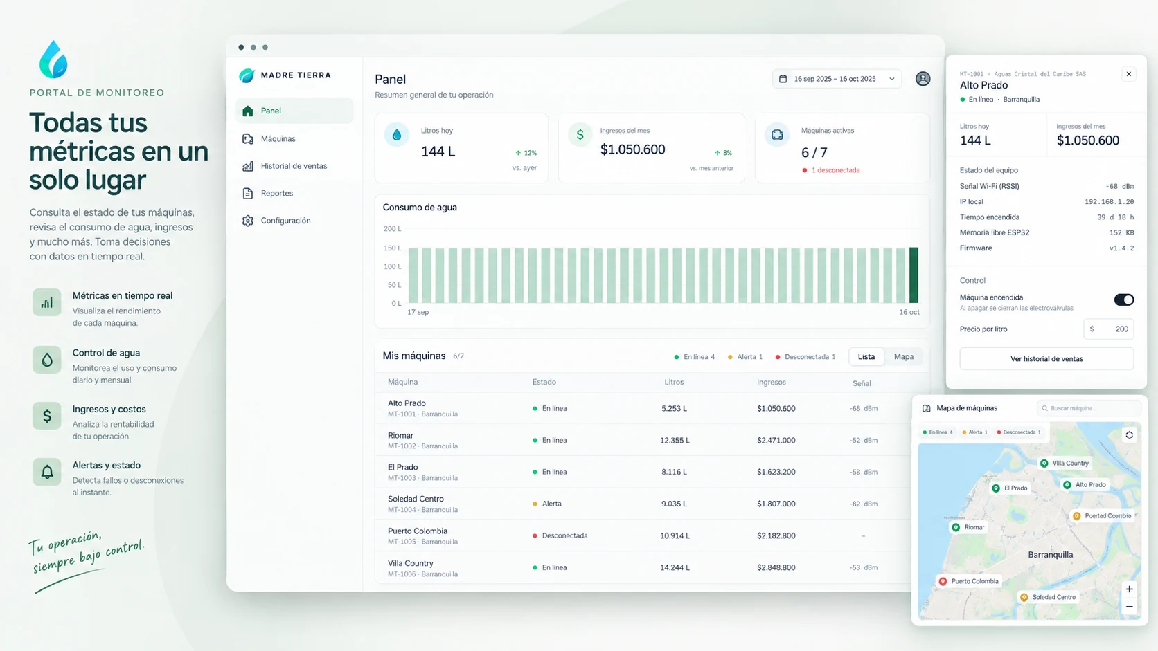Click the Soledad Centro orange map pin
This screenshot has height=651, width=1158.
click(1024, 597)
